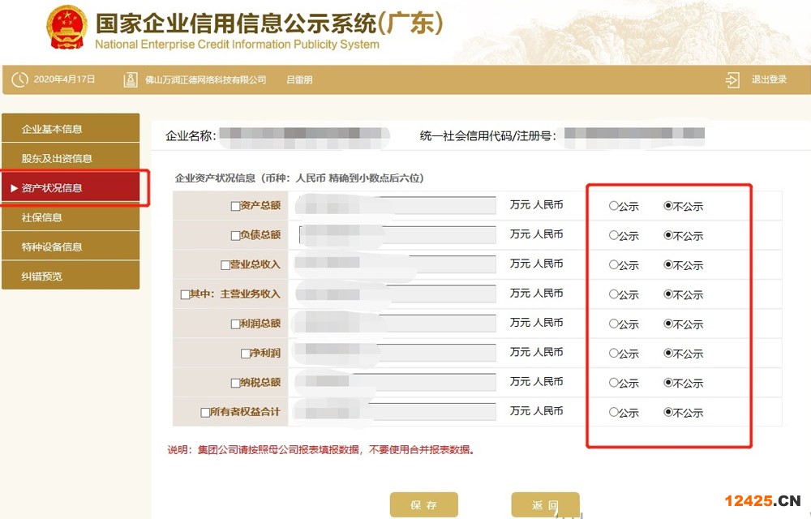
Task: Click the clock icon beside the date
Action: coord(19,79)
